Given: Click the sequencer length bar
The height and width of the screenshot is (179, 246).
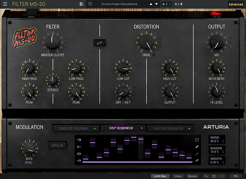Looking at the screenshot, I should [137, 162].
